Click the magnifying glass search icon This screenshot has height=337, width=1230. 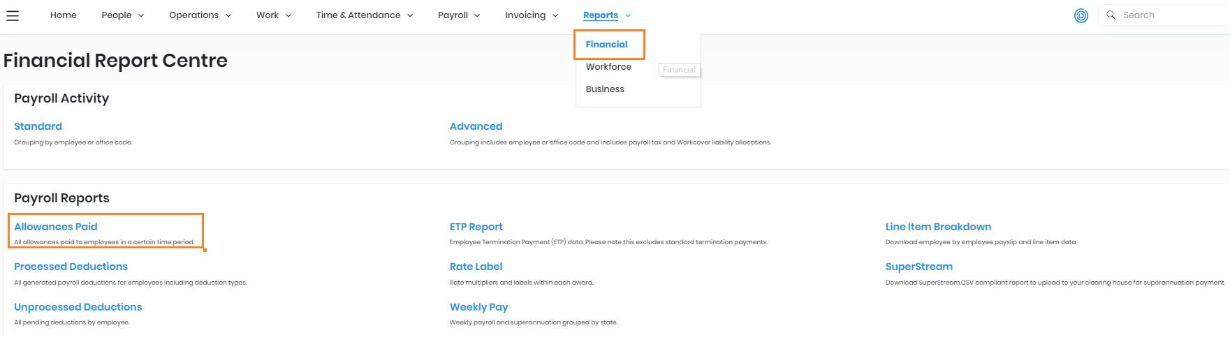[x=1111, y=15]
